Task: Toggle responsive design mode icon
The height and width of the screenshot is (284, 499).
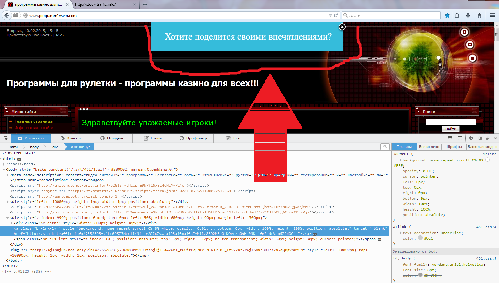Action: pyautogui.click(x=460, y=138)
